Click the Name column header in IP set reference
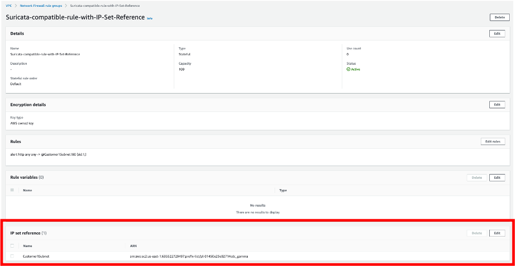This screenshot has width=515, height=266. click(x=27, y=246)
